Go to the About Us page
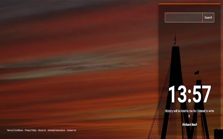 [x=42, y=130]
